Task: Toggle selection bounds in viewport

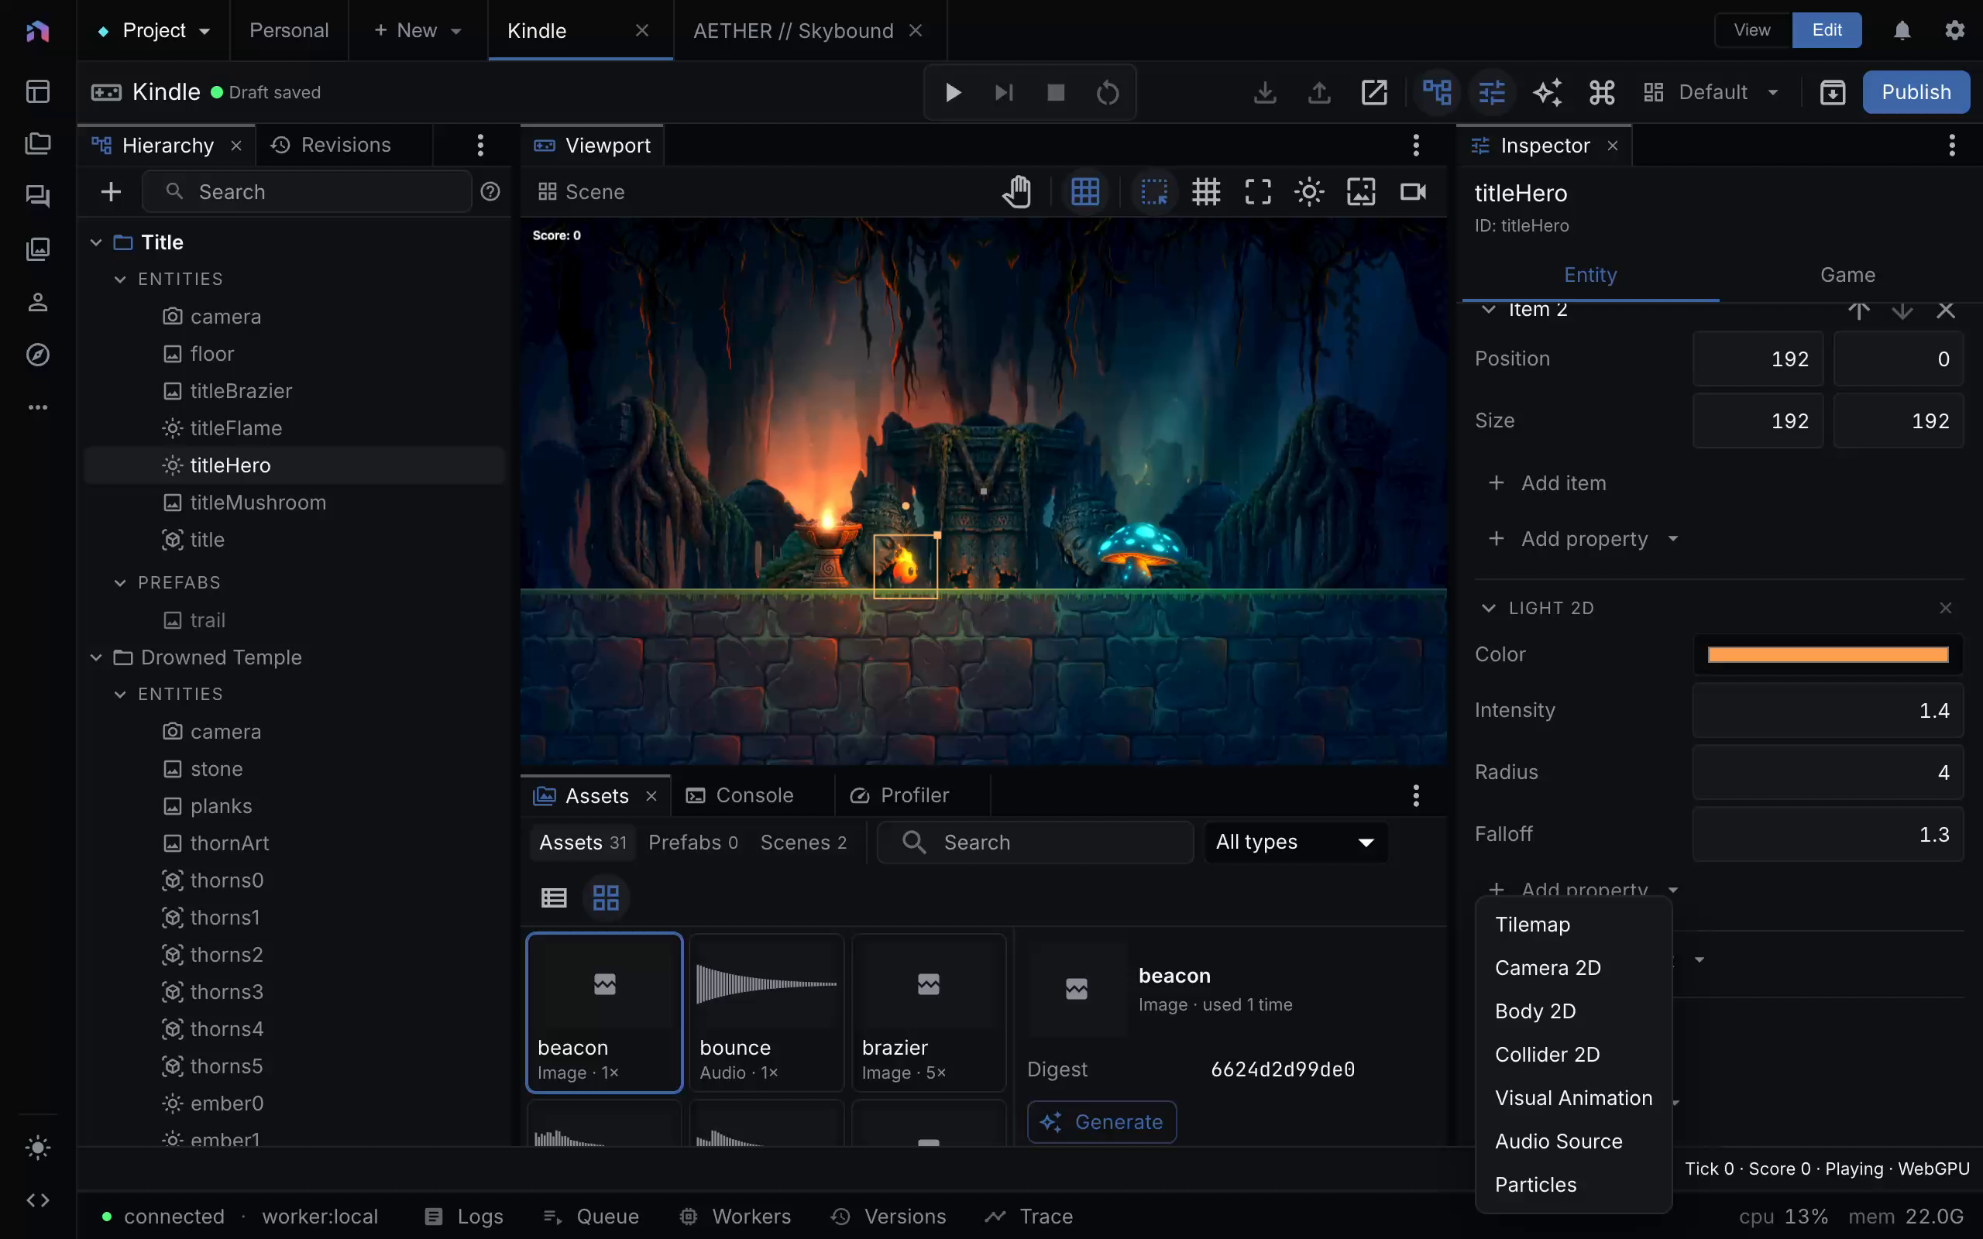Action: pyautogui.click(x=1153, y=192)
